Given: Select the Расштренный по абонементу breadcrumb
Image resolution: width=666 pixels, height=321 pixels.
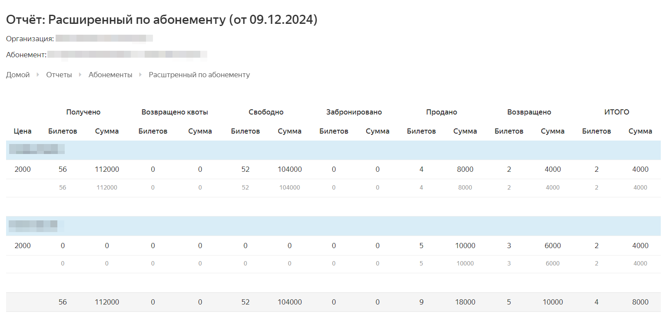Looking at the screenshot, I should pyautogui.click(x=199, y=75).
